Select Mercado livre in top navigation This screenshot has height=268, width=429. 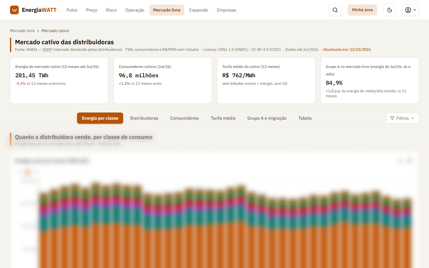pos(167,10)
